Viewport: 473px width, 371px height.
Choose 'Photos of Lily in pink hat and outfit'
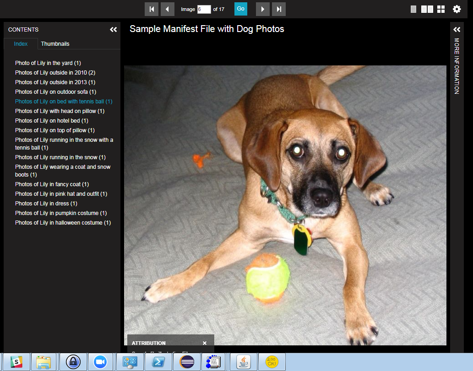click(61, 194)
